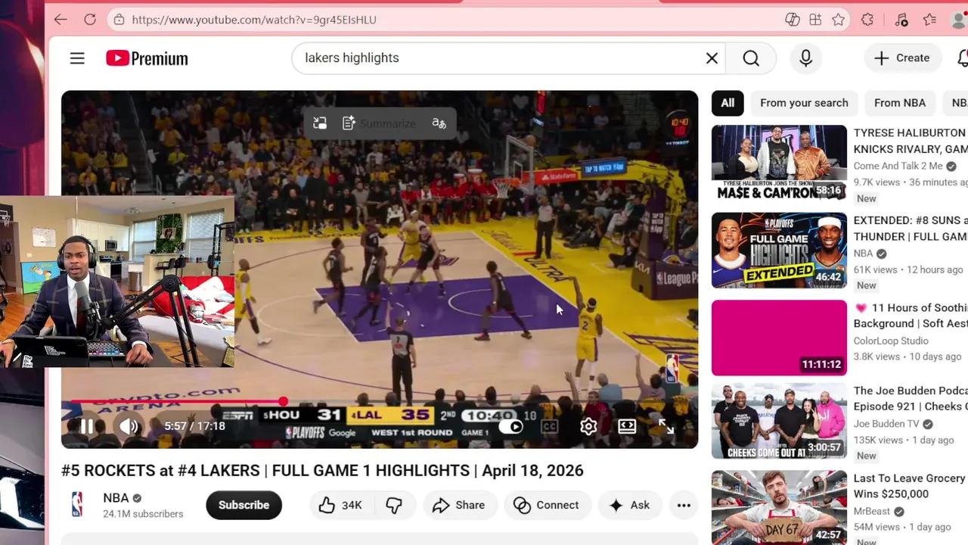Open the NBA channel name link
This screenshot has width=968, height=545.
(116, 498)
